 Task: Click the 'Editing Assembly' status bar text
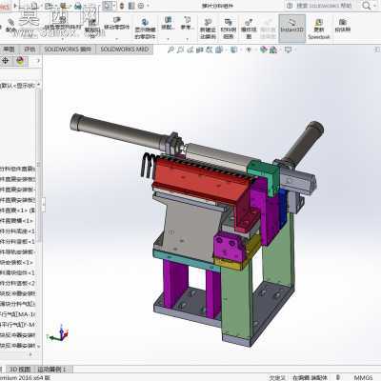[310, 377]
